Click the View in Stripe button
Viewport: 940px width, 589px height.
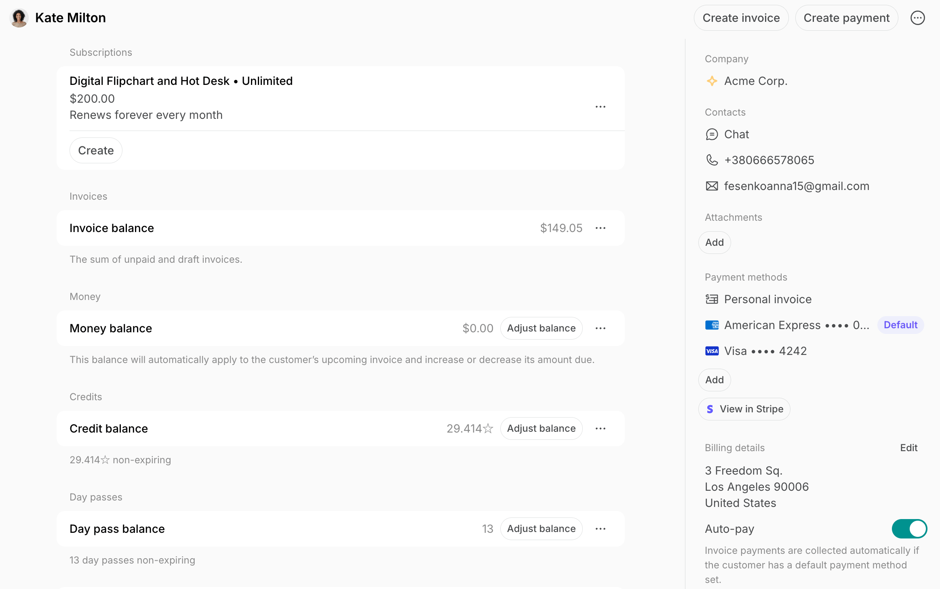click(x=744, y=409)
